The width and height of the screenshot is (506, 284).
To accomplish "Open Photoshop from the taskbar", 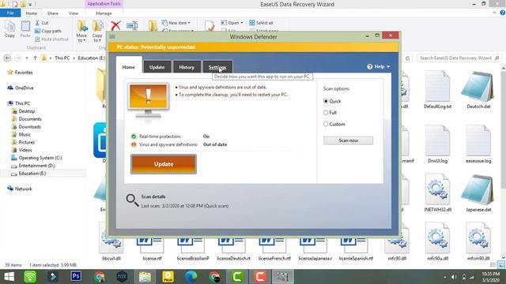I will 76,277.
